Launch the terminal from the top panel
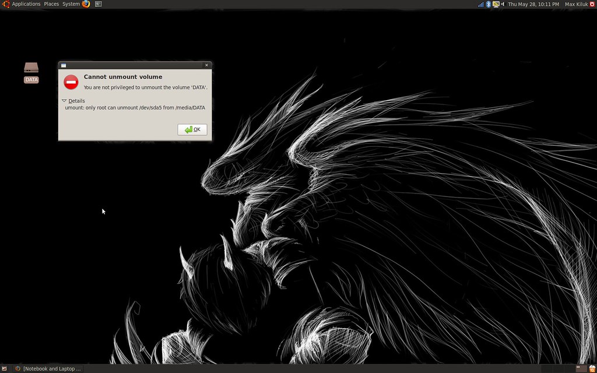Screen dimensions: 597x373 98,4
